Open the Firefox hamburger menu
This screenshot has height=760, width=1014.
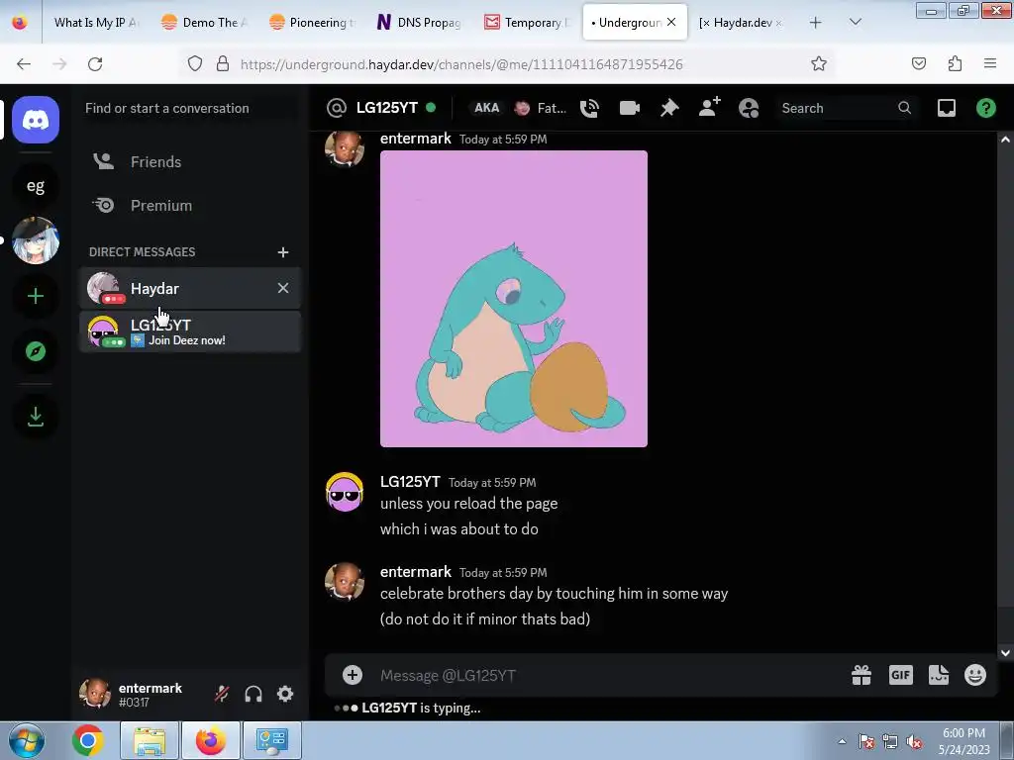(990, 63)
